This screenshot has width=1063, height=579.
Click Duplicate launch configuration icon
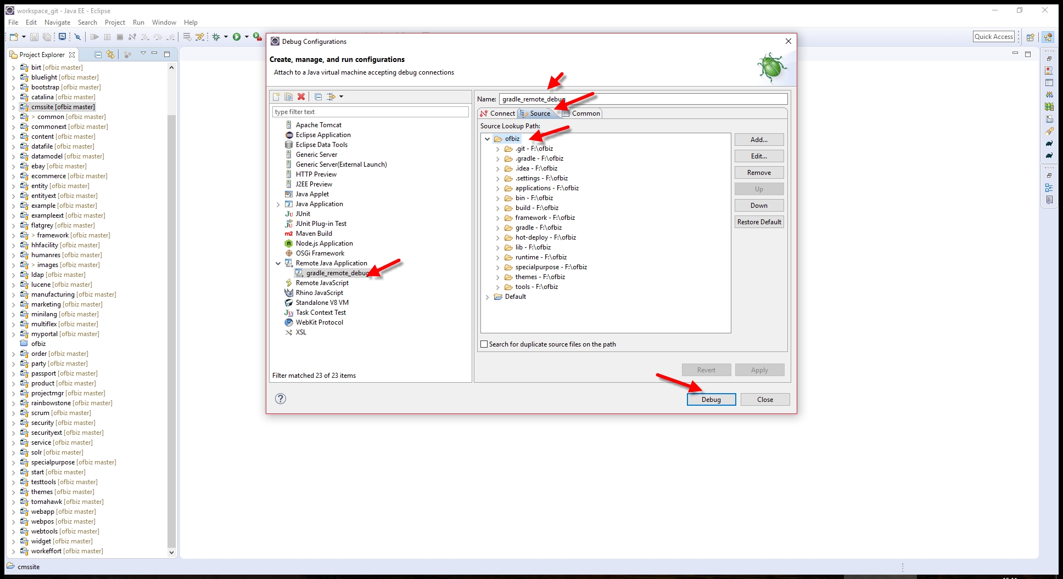pos(288,96)
